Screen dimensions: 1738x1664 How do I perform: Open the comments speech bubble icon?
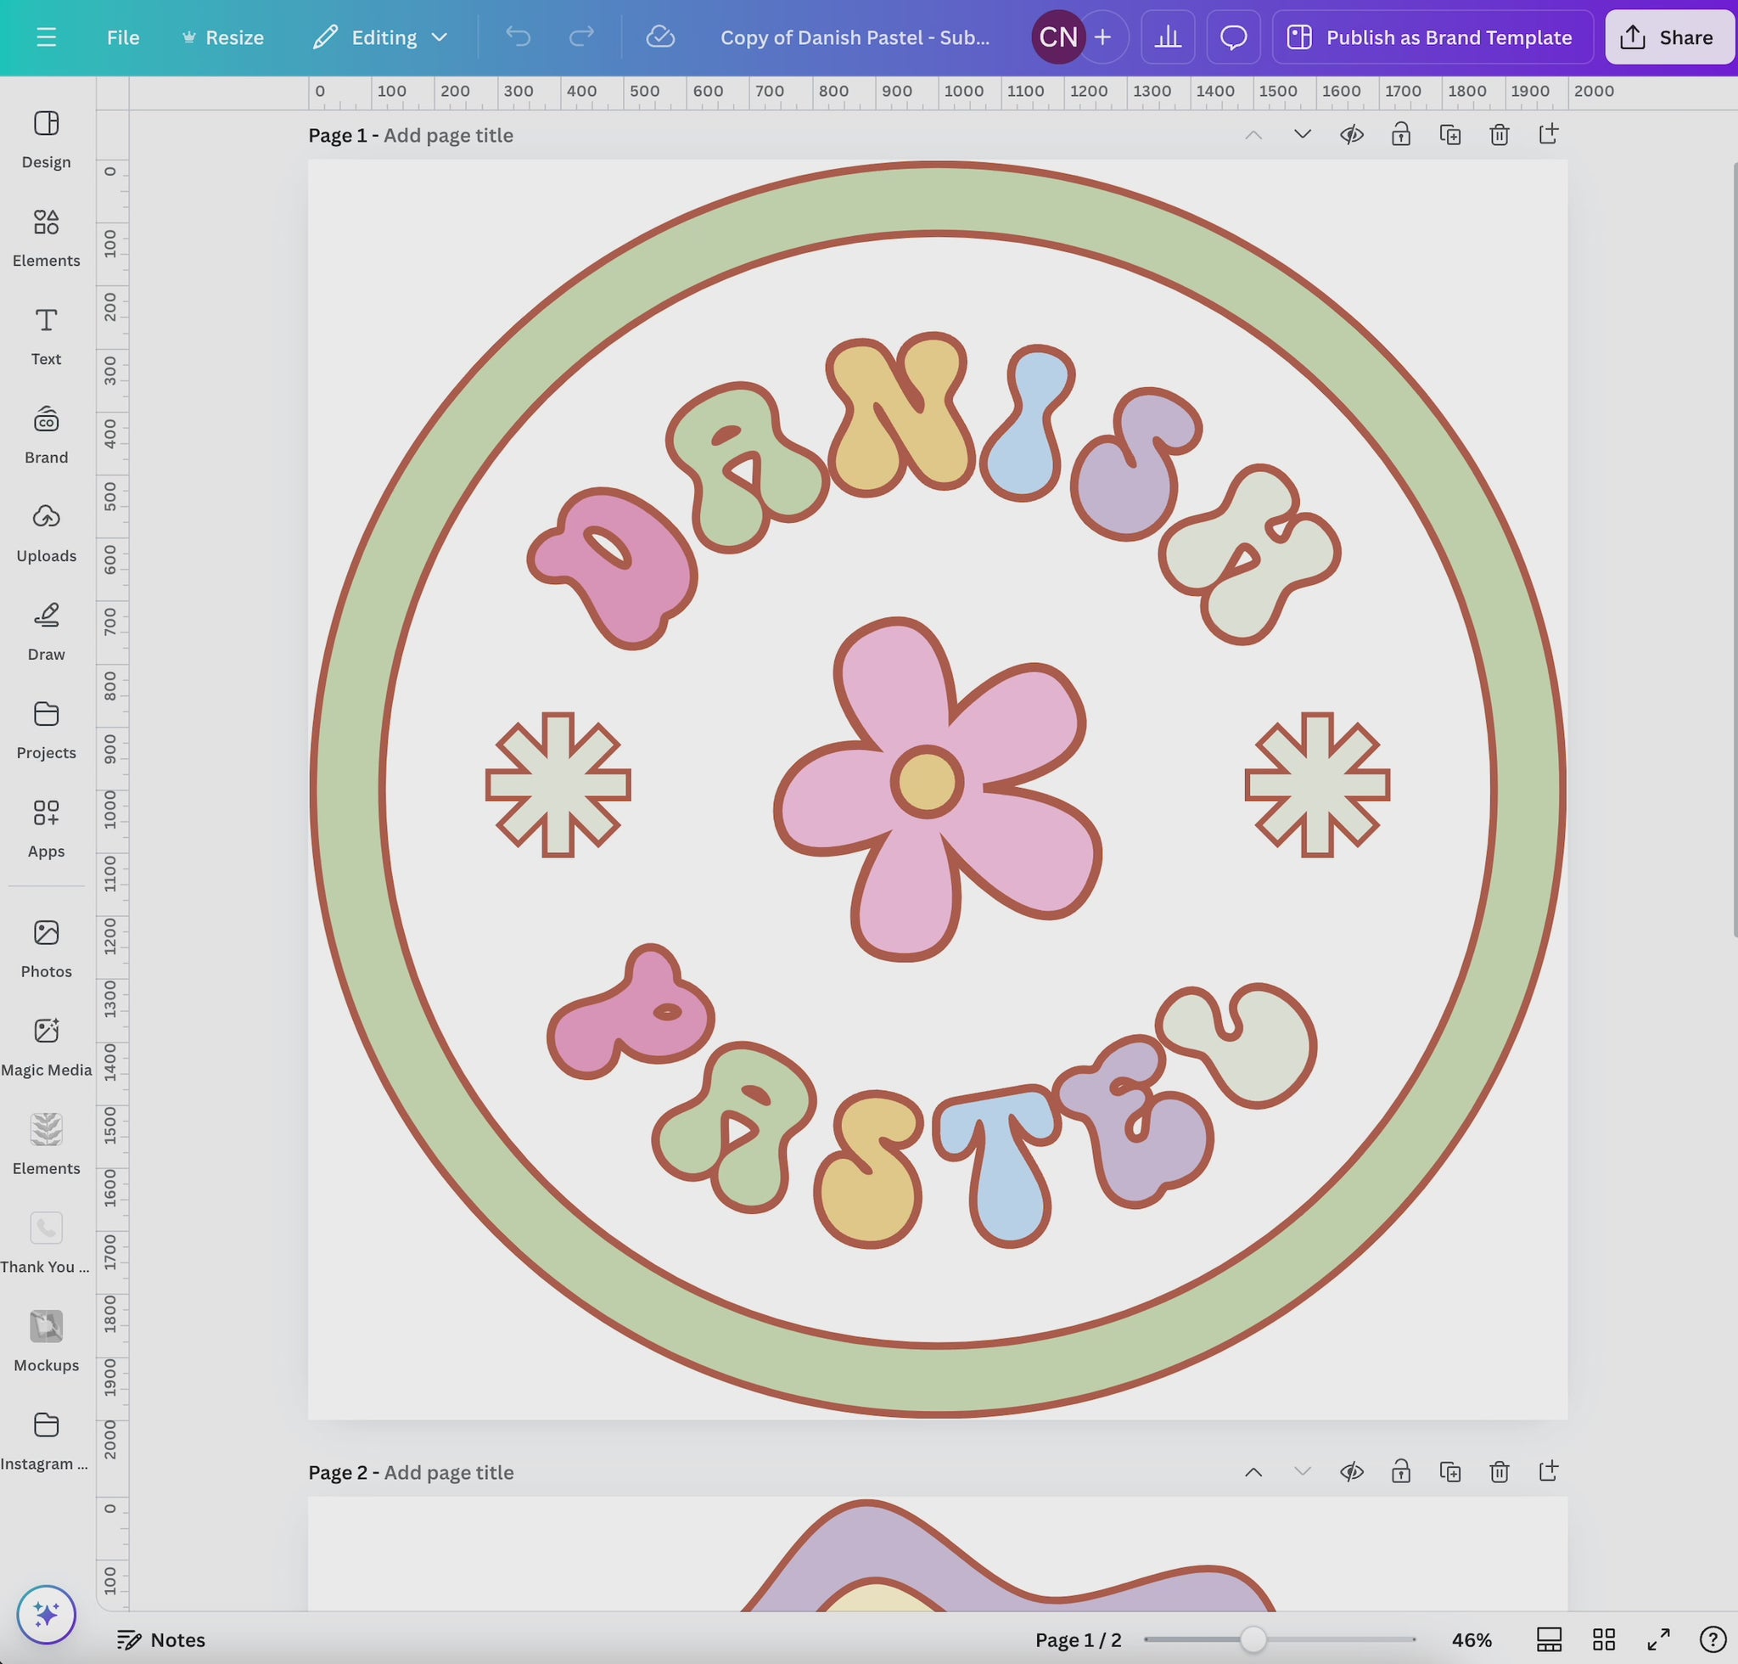1232,37
